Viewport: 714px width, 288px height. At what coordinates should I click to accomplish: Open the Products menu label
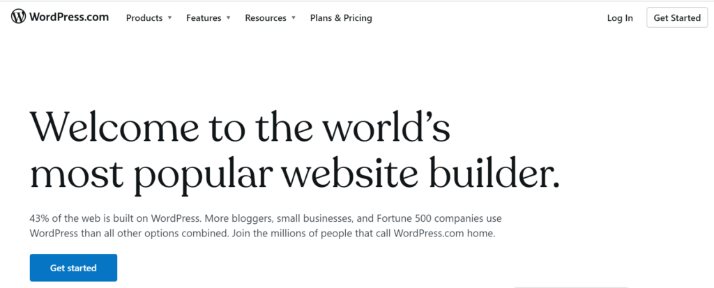(144, 18)
